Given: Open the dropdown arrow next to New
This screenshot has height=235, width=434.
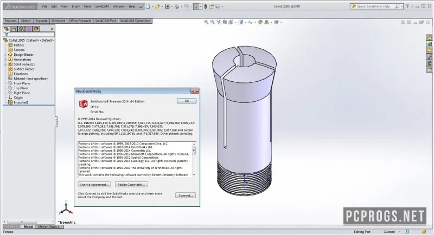Looking at the screenshot, I should point(152,6).
